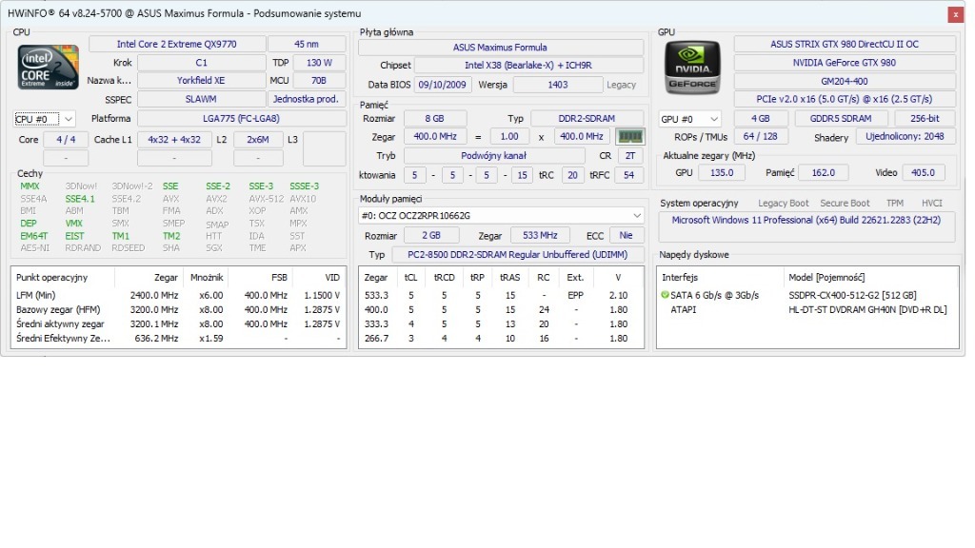The width and height of the screenshot is (975, 548).
Task: Click the Intel Core 2 Extreme logo
Action: (48, 68)
